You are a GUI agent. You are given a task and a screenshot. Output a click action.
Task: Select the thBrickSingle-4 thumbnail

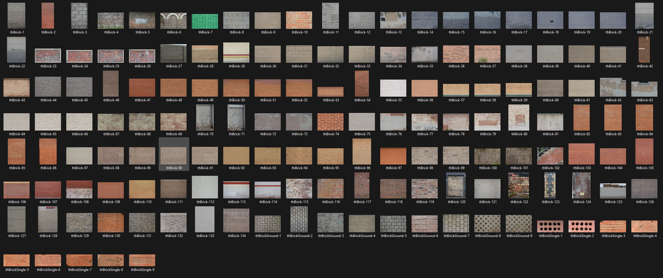(644, 226)
